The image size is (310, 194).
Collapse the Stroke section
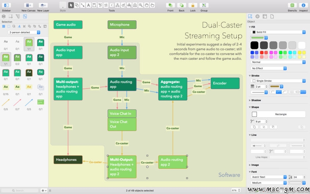point(250,76)
